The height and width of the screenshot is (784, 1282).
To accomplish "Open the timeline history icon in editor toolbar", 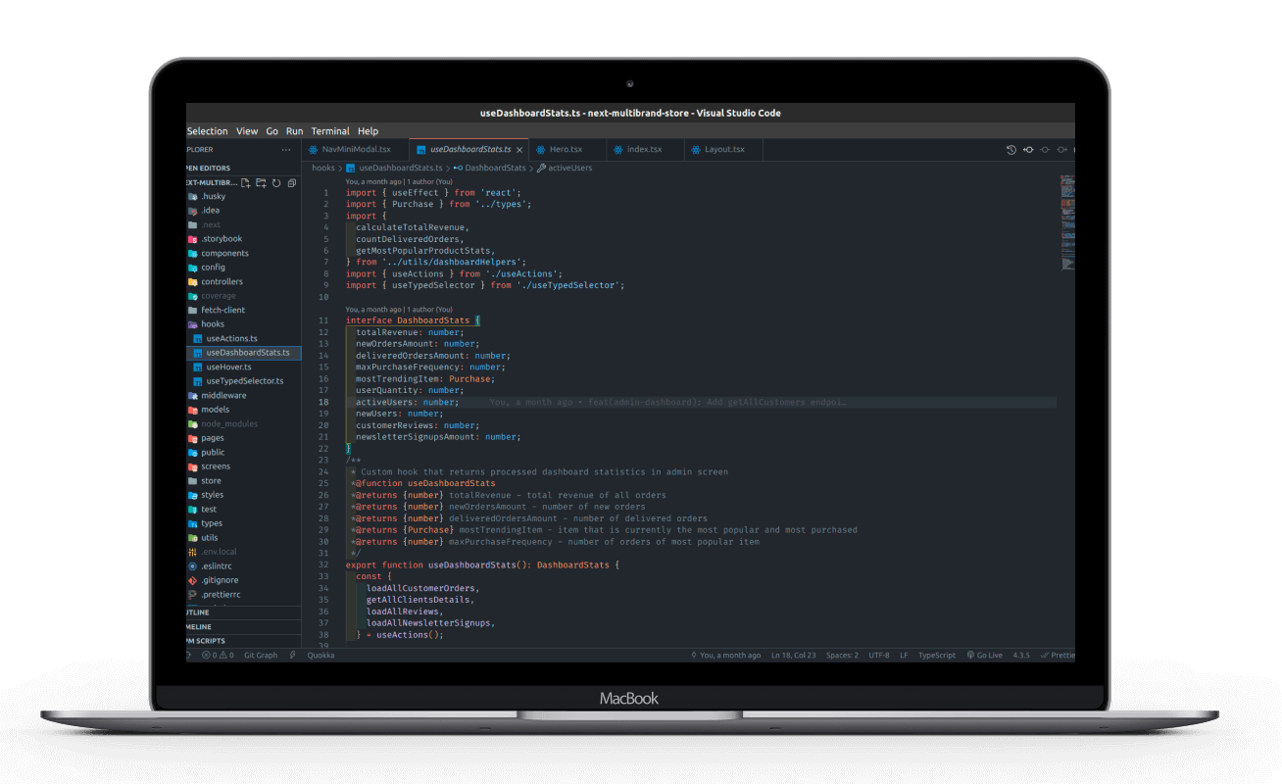I will [1012, 149].
